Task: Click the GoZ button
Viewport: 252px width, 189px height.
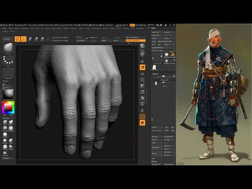Action: point(154,45)
